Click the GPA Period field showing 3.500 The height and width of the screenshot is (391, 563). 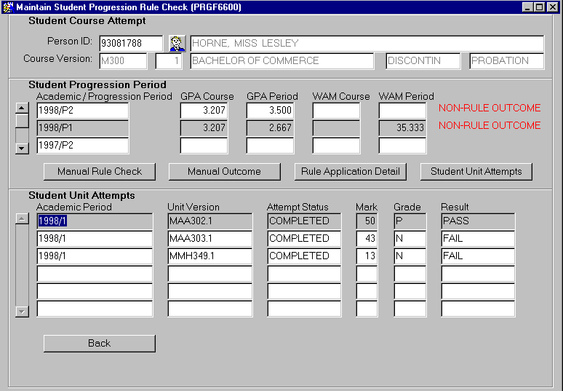pos(270,111)
